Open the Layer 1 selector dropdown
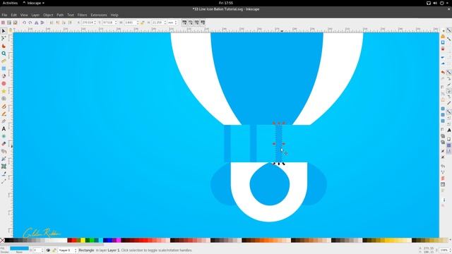 68,250
